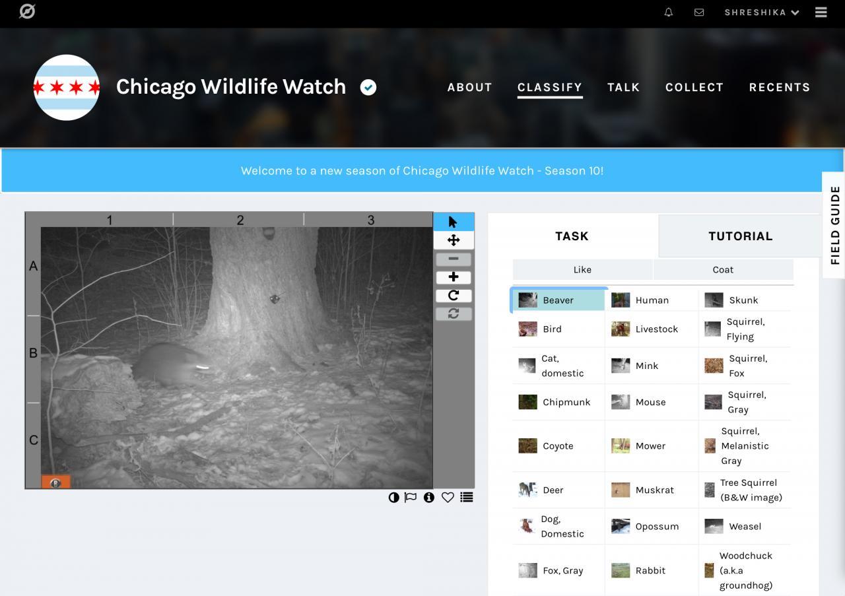This screenshot has height=596, width=845.
Task: Click the Season 10 welcome banner
Action: (422, 170)
